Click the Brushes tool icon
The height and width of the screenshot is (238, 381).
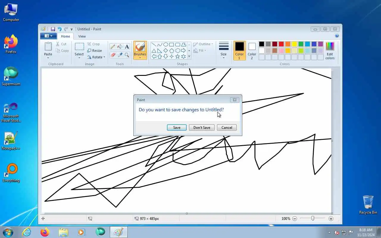click(x=140, y=47)
